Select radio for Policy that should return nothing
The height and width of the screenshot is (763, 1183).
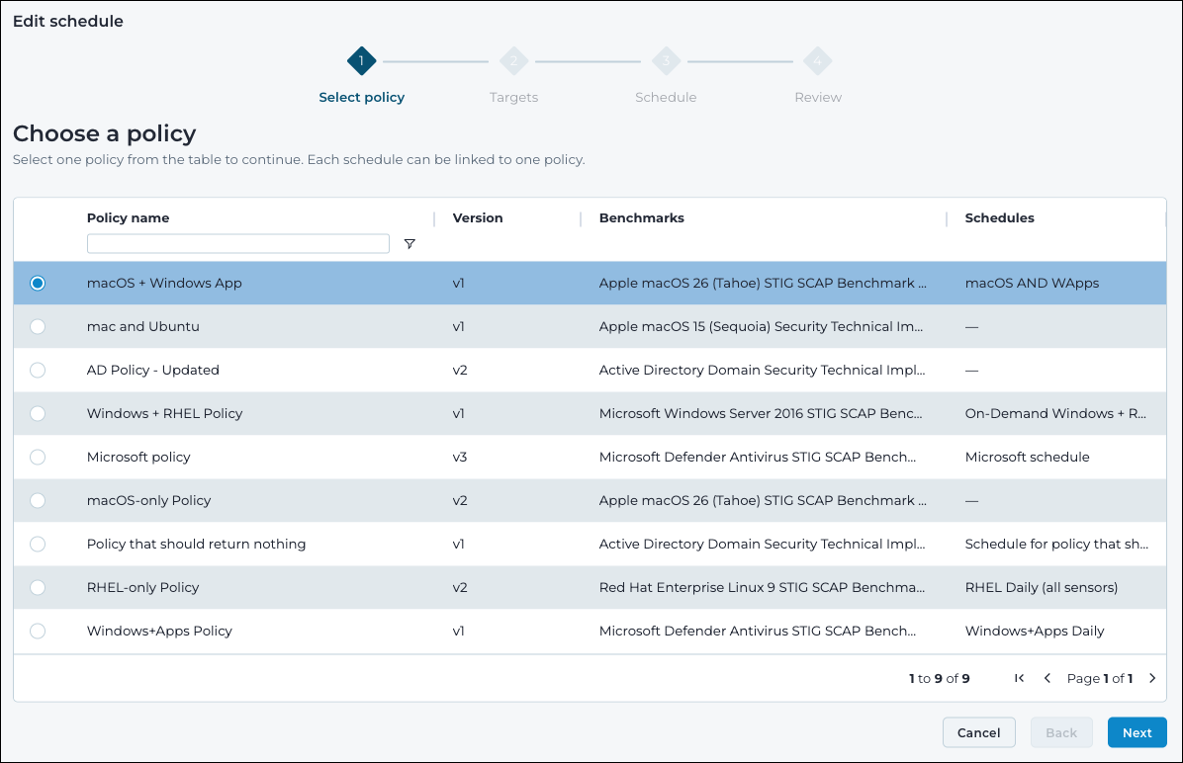[38, 544]
